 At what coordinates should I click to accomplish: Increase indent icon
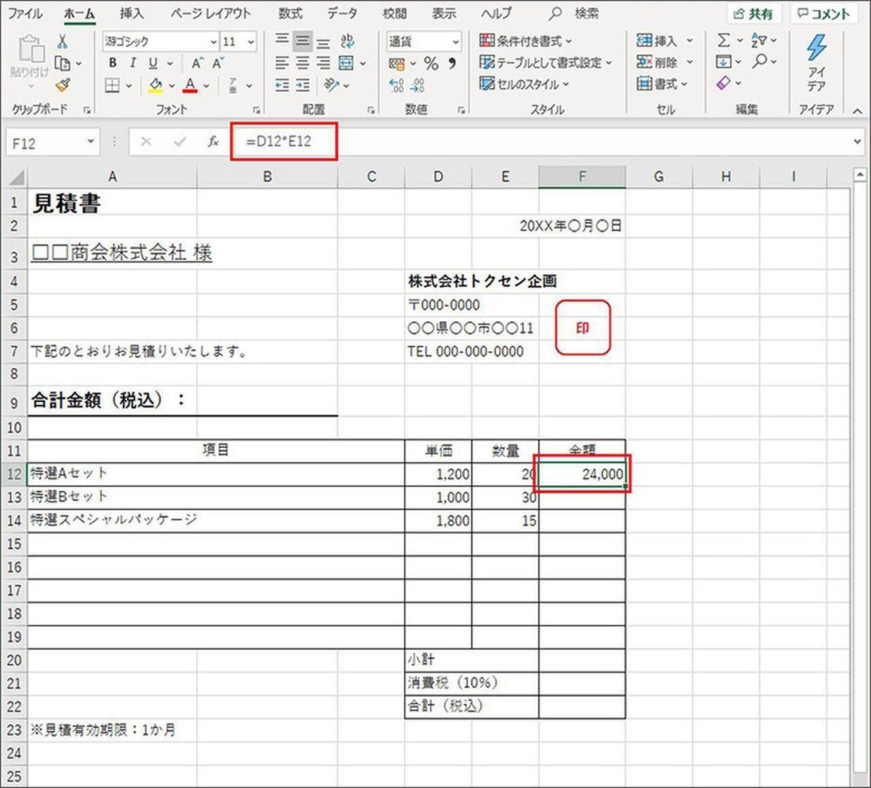point(303,85)
